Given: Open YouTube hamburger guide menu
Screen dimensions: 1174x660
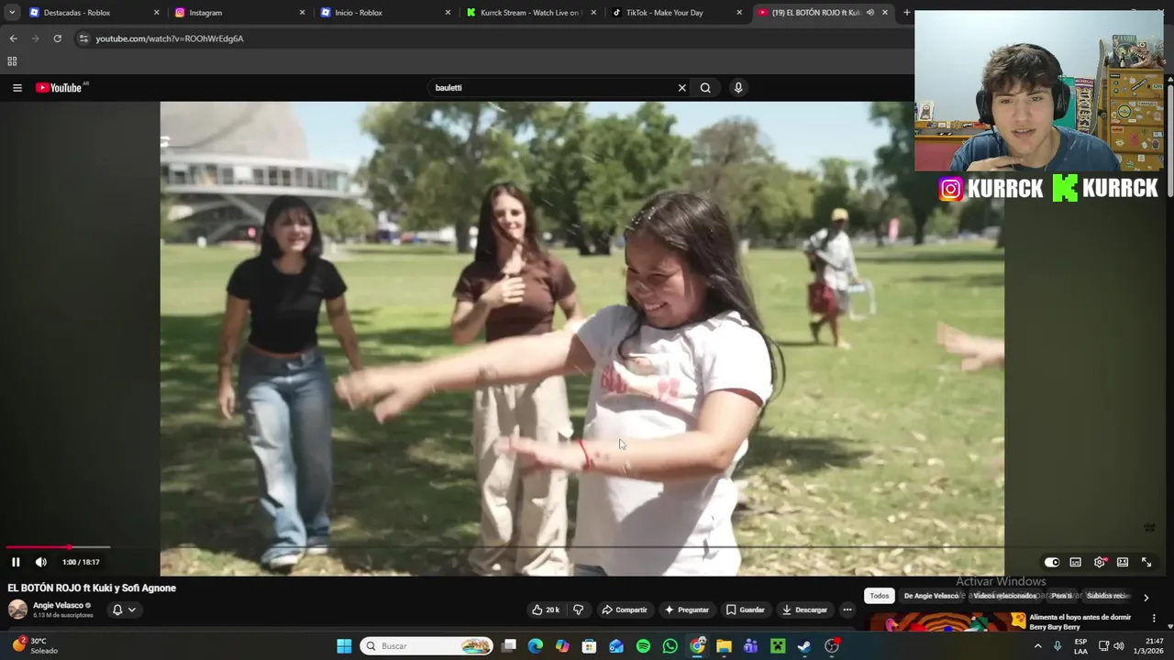Looking at the screenshot, I should (17, 88).
